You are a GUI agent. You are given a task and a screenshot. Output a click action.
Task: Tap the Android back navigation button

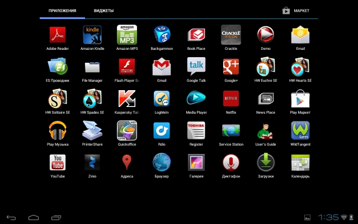click(11, 217)
